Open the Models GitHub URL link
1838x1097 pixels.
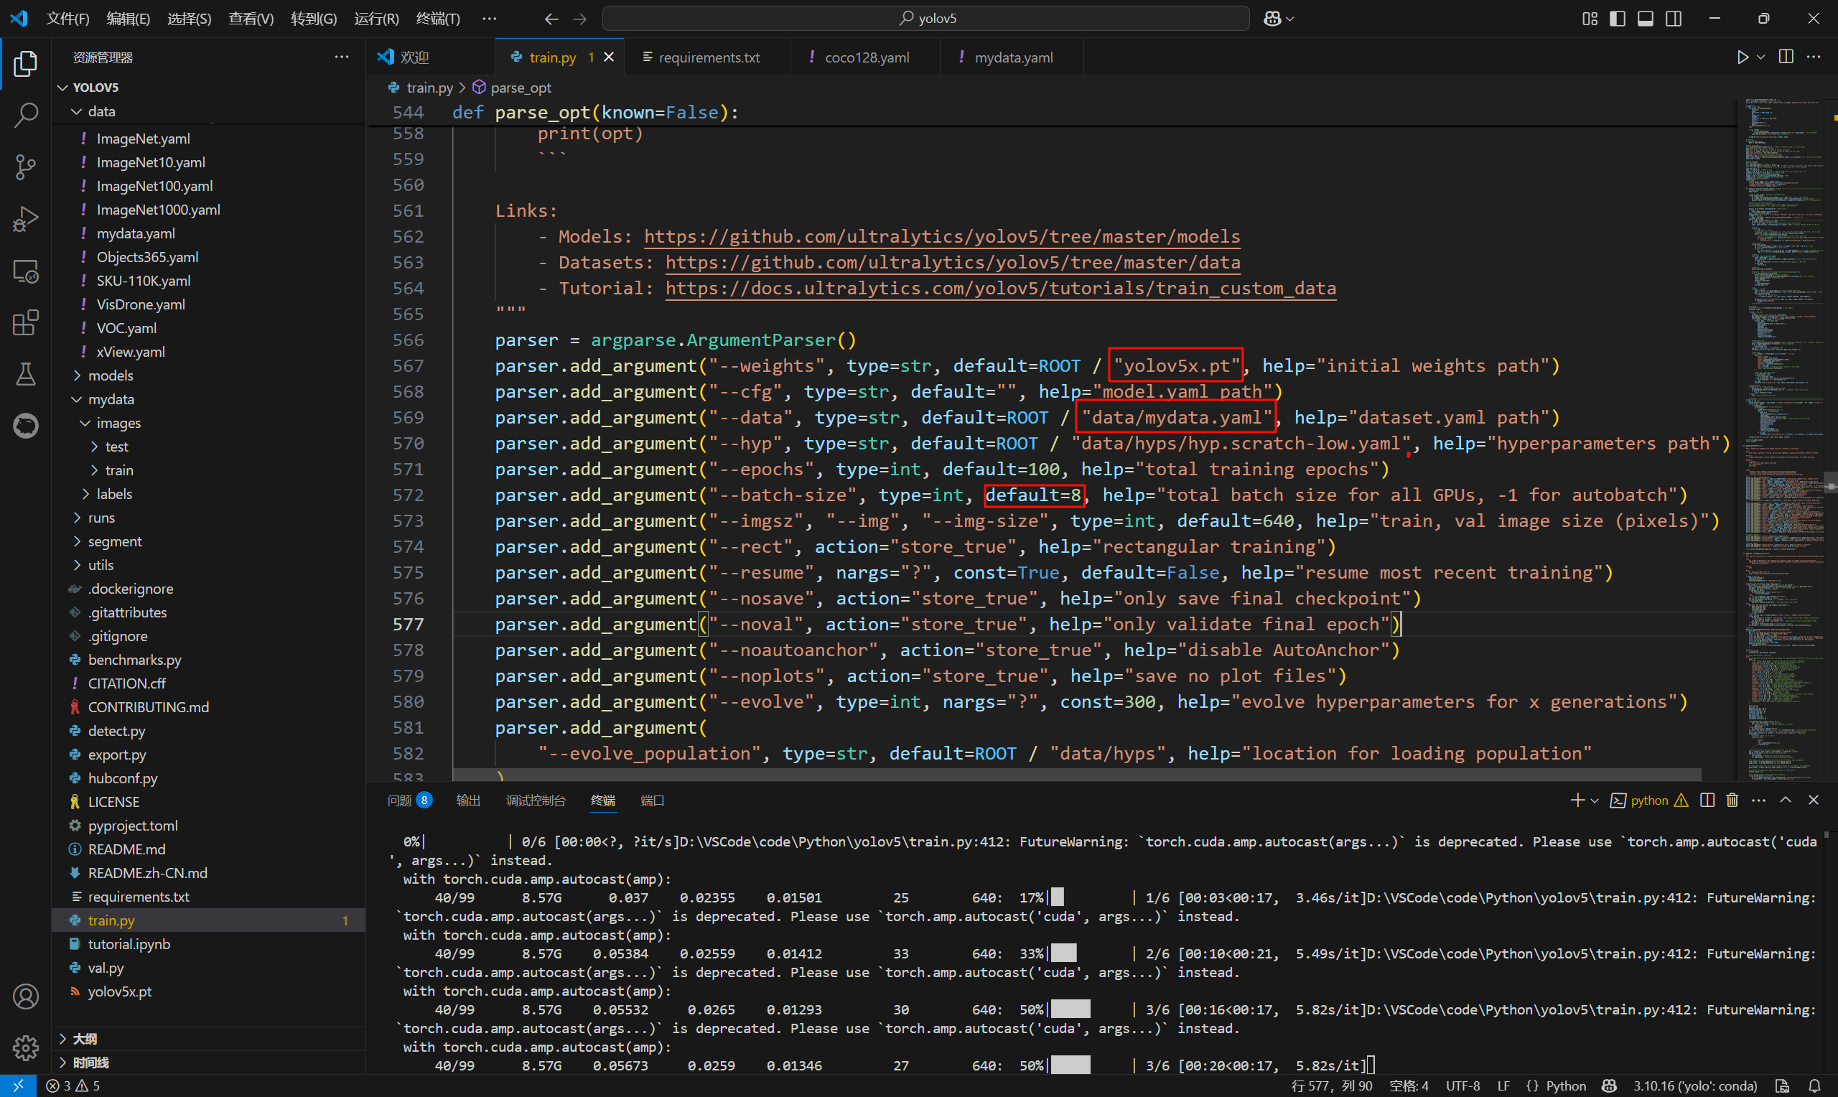tap(941, 236)
